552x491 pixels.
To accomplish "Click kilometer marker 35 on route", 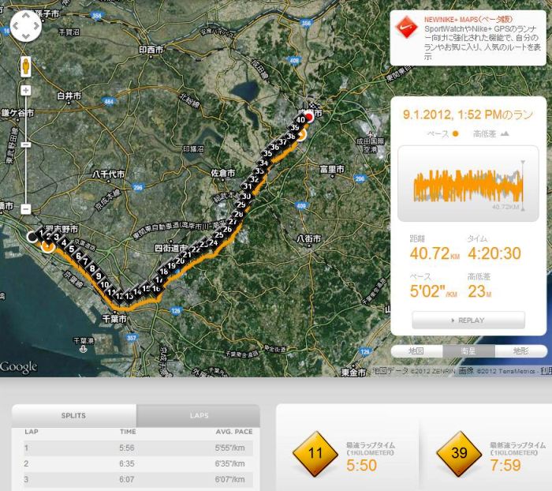I will (267, 153).
